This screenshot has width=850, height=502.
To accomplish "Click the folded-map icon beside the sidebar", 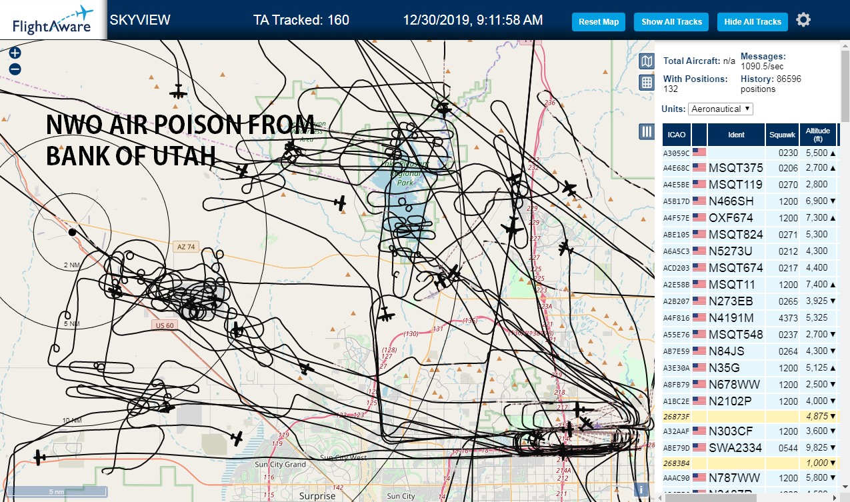I will [646, 62].
